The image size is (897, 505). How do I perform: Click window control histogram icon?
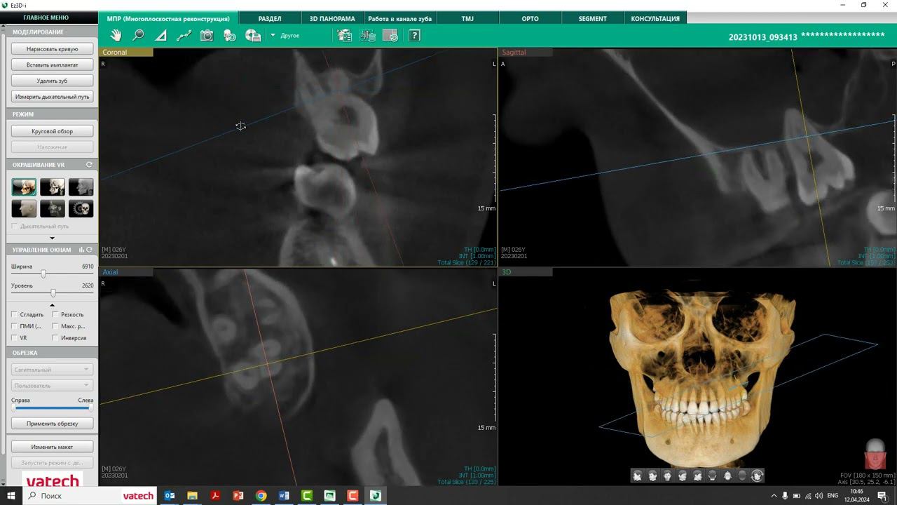81,250
